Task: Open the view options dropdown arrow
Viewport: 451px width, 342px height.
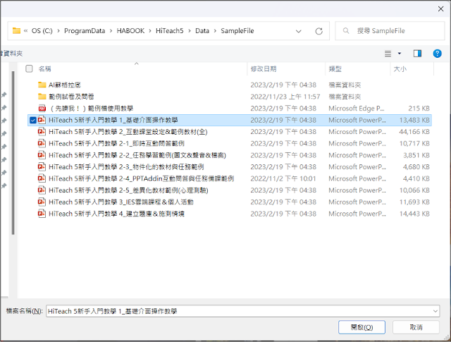Action: [400, 54]
